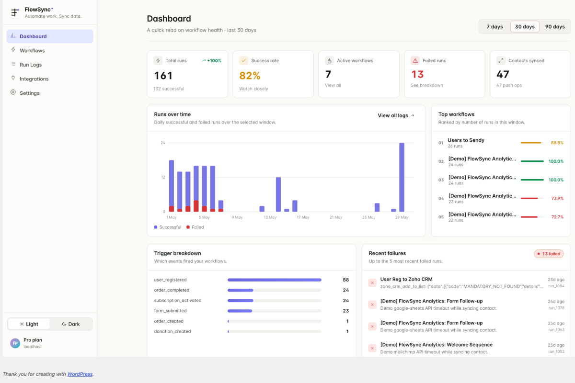
Task: Click the 47 push ops text
Action: (509, 85)
